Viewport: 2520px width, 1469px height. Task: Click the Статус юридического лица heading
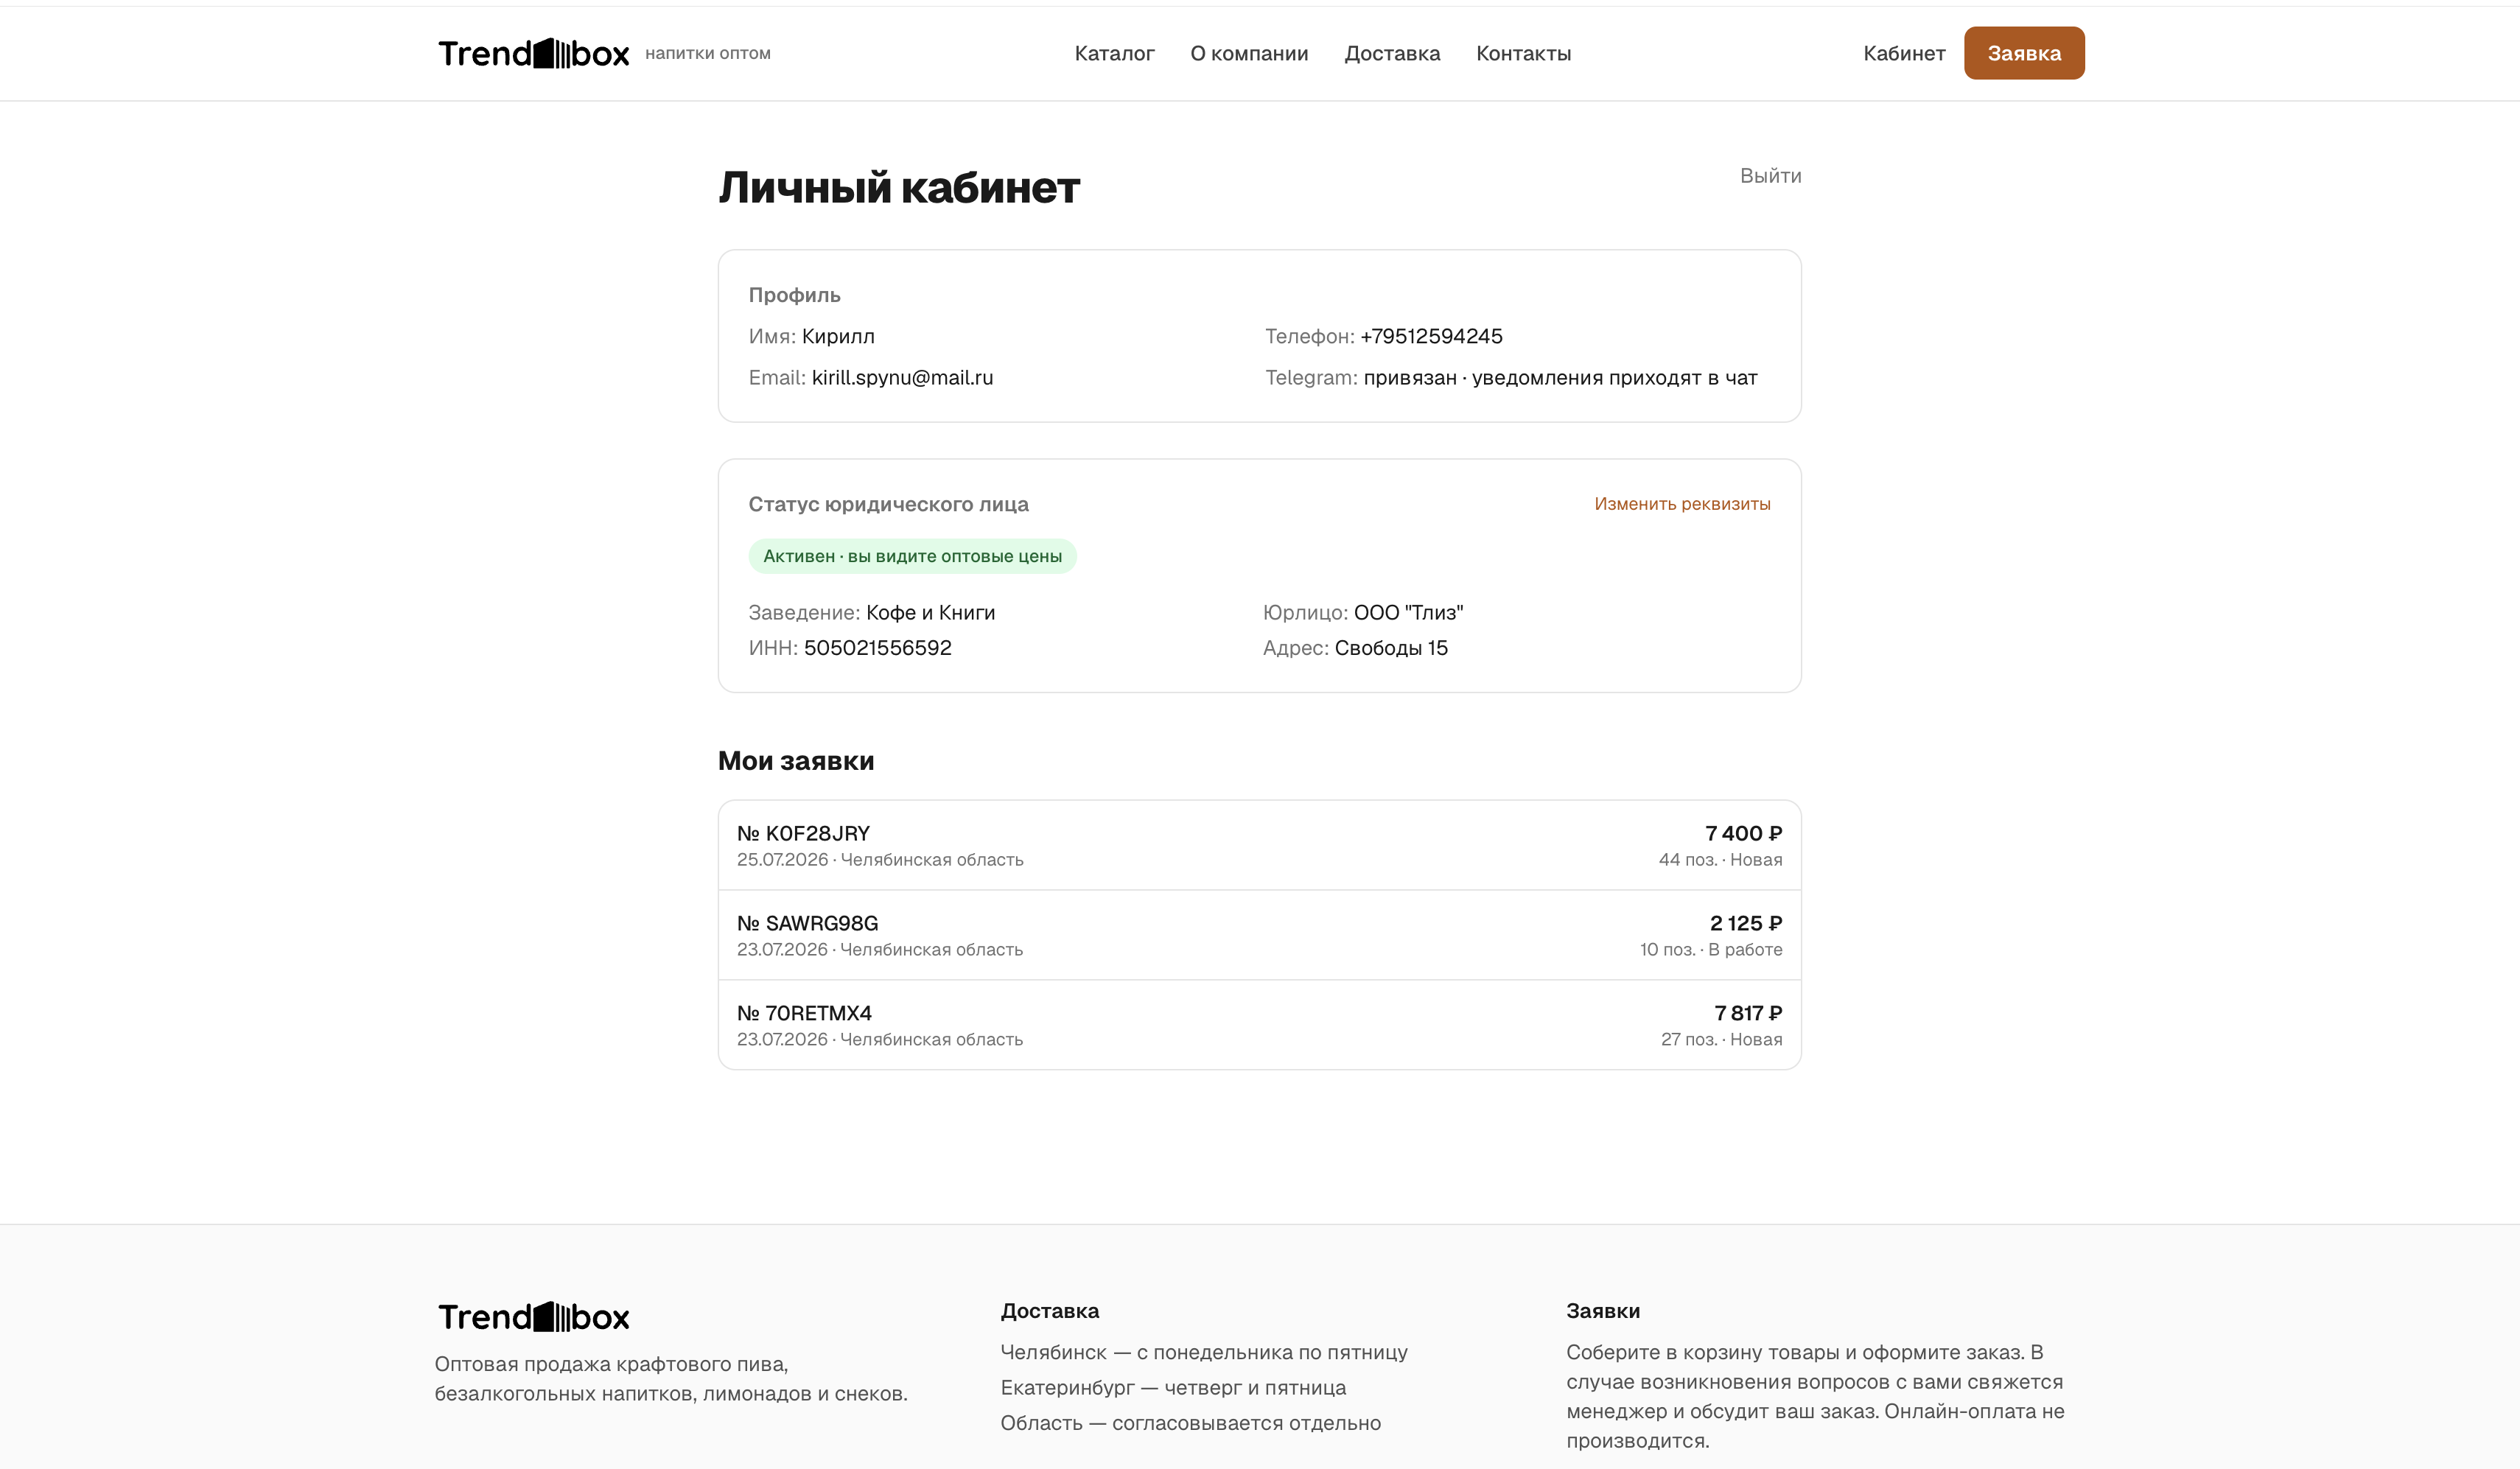pos(888,504)
